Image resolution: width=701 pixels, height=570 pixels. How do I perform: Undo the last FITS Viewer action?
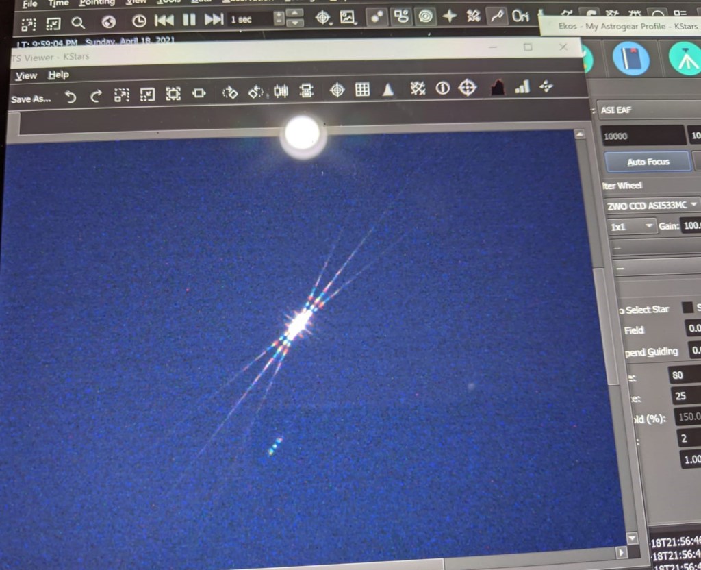[x=71, y=97]
